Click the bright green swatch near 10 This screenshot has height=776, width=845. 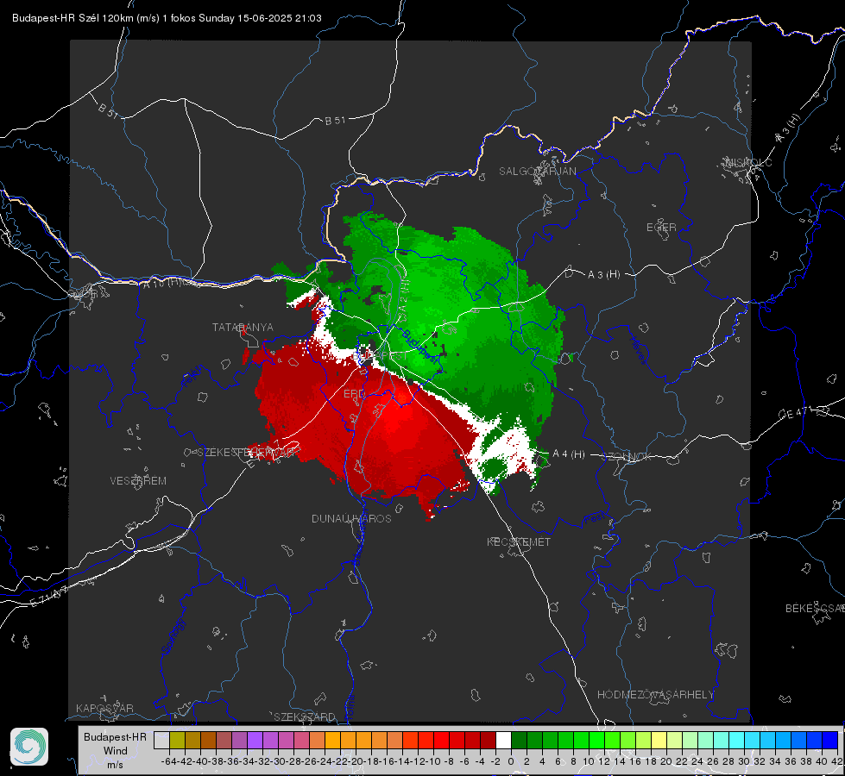(x=596, y=740)
